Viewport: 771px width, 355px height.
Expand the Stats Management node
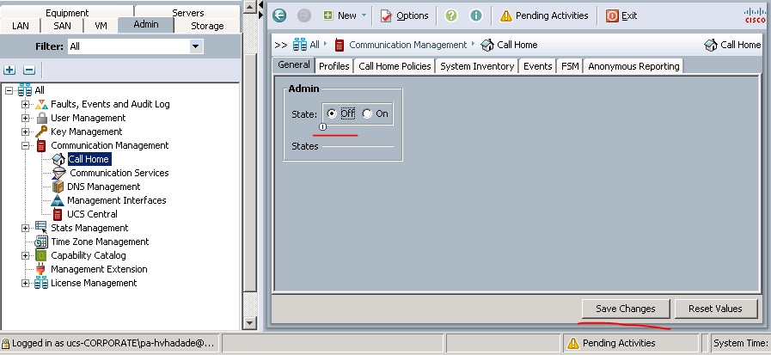point(25,228)
